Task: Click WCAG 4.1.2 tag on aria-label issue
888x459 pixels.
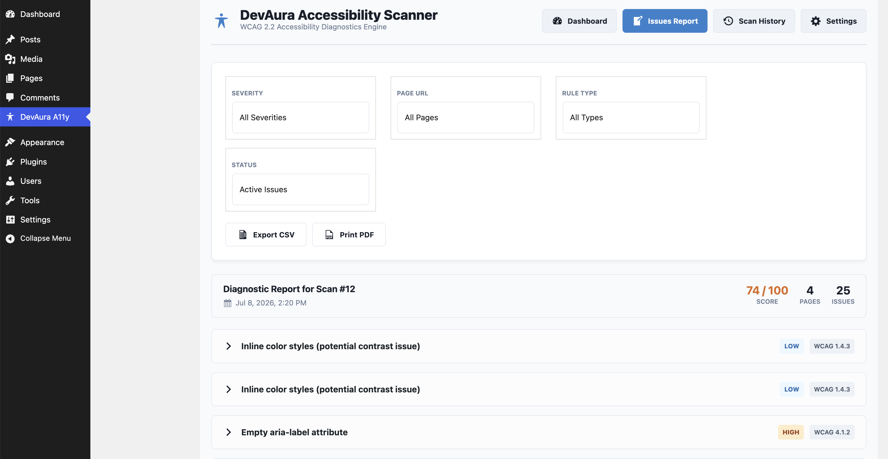Action: coord(832,432)
